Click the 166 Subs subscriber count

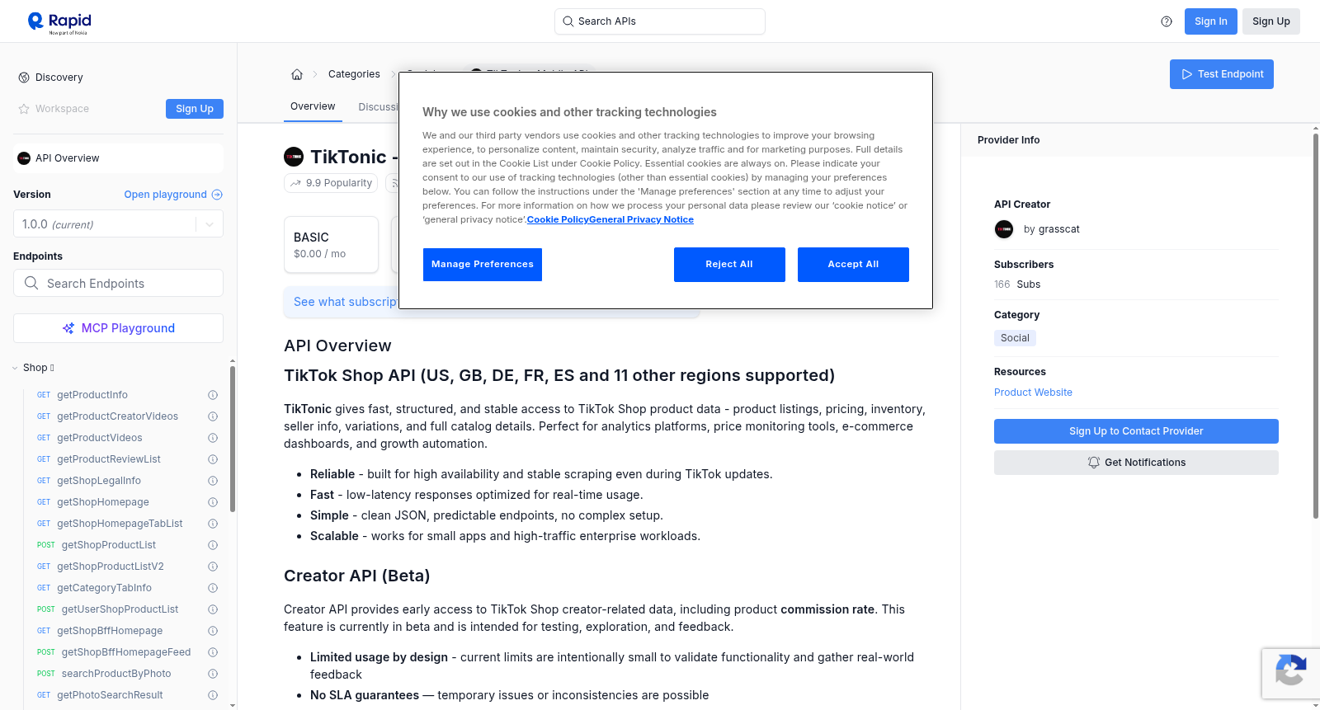point(1017,284)
